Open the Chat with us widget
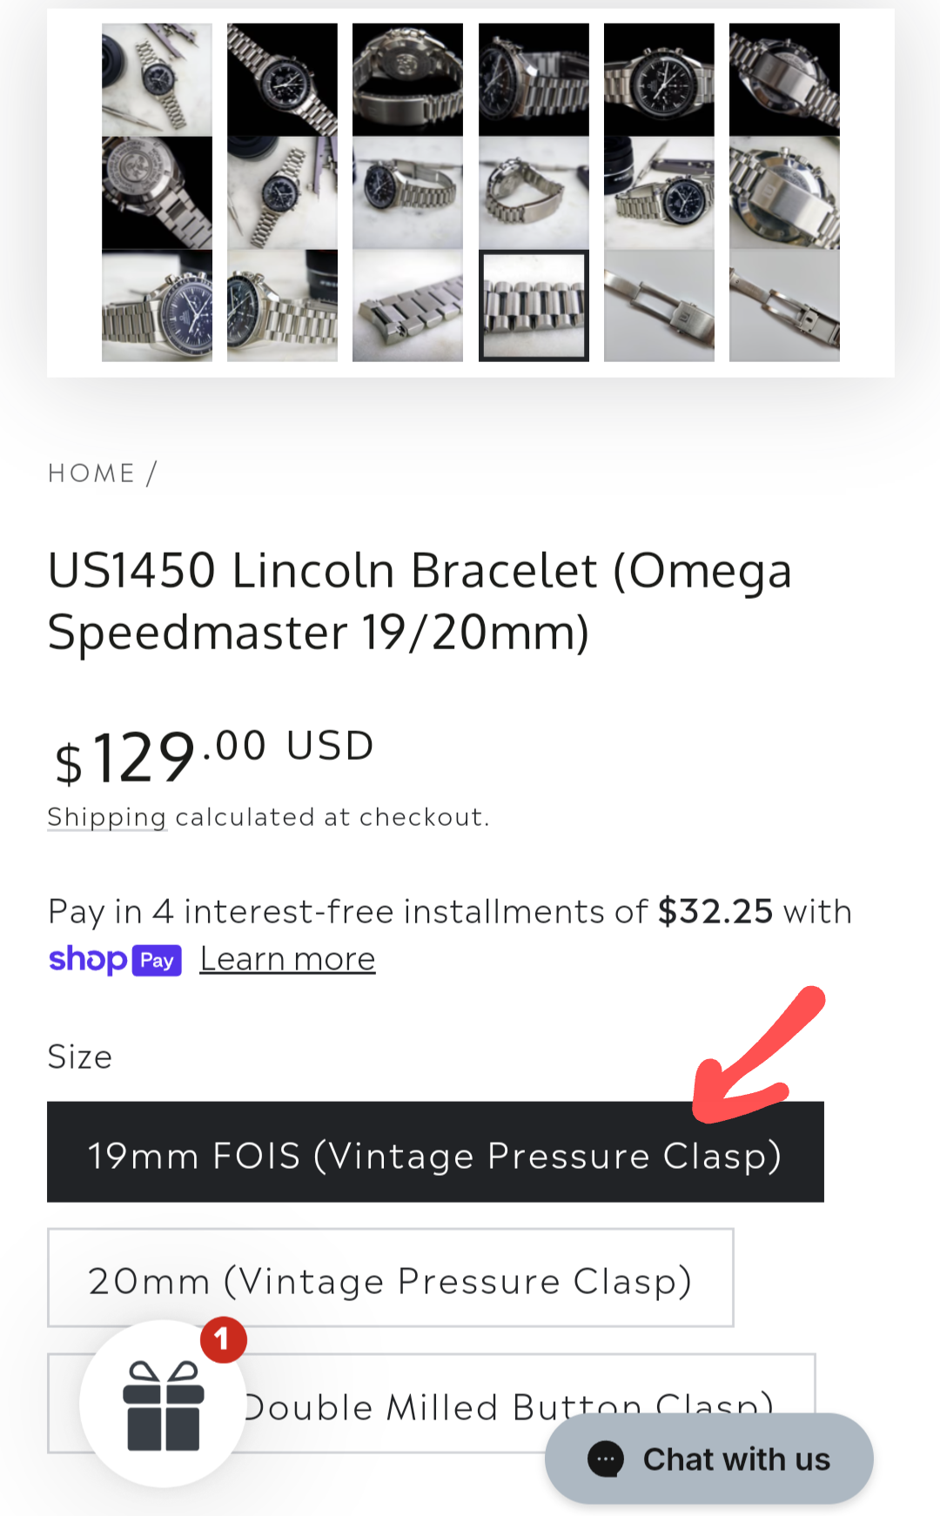This screenshot has height=1516, width=940. point(709,1459)
